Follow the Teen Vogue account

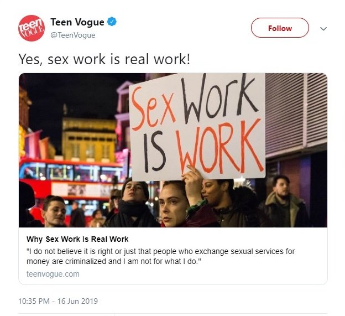pos(280,28)
